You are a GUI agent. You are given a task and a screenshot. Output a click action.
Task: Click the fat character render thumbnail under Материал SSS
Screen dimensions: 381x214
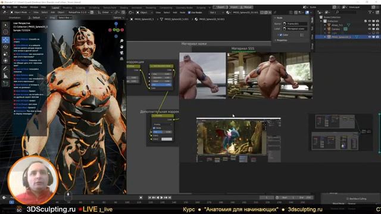(x=270, y=75)
